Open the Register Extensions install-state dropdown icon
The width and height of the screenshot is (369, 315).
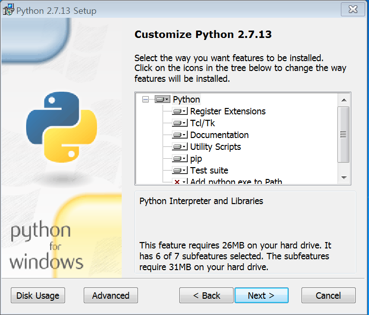coord(180,111)
